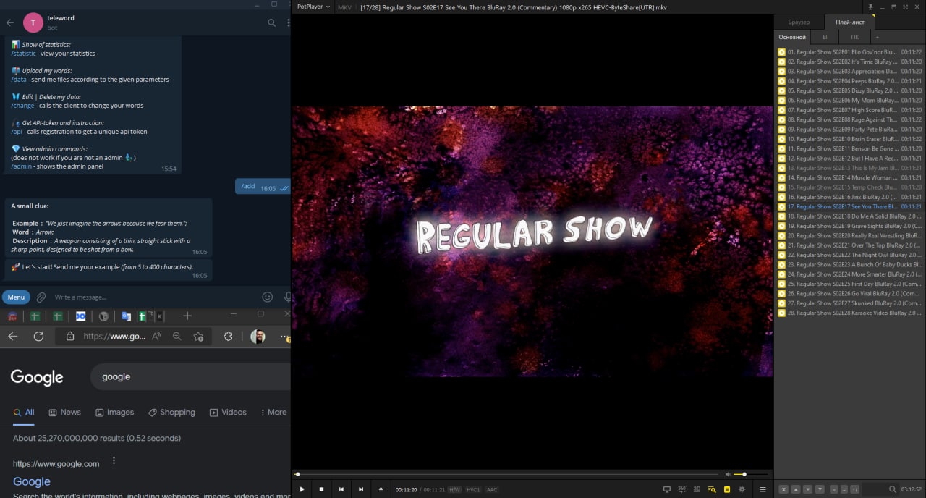Toggle PotPlayer fullscreen icon
This screenshot has width=926, height=498.
coord(907,7)
